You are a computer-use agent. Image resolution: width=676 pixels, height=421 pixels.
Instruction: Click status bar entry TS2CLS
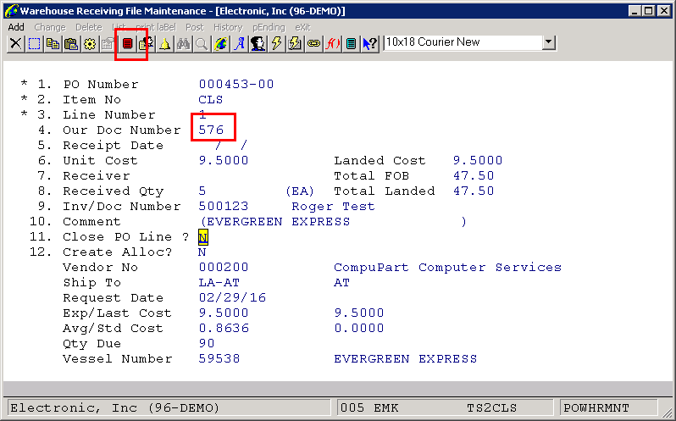point(491,407)
